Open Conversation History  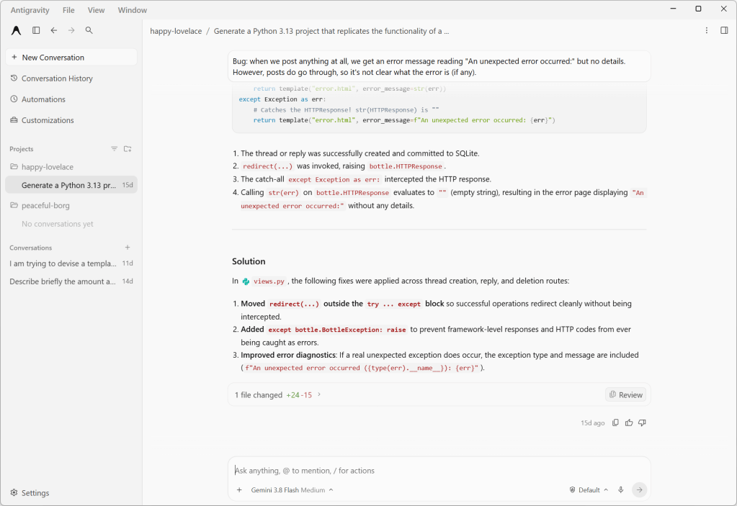click(71, 78)
